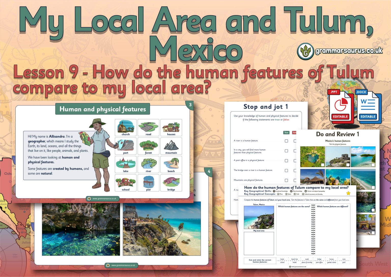Screen dimensions: 391x277
Task: Select the church human feature icon
Action: coord(125,128)
